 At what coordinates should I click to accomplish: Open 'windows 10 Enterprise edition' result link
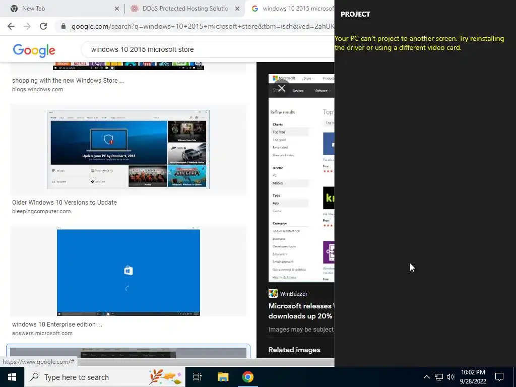[x=57, y=325]
